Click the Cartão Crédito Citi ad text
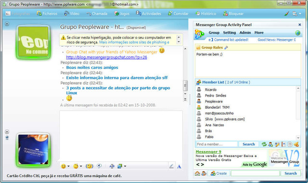 pos(64,176)
